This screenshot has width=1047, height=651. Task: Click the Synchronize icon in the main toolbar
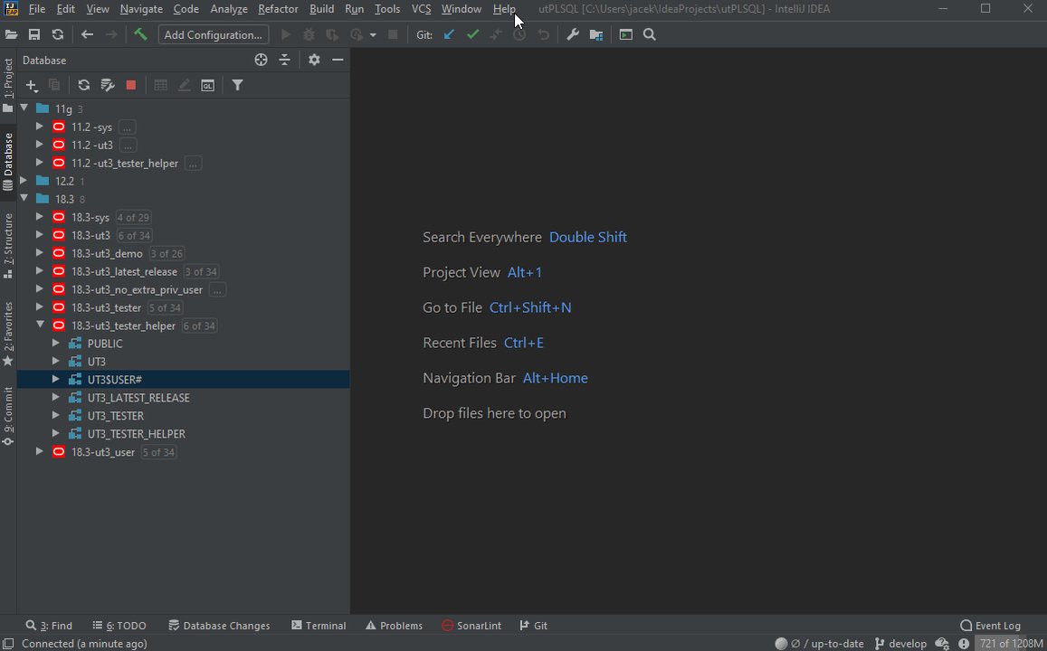(x=57, y=34)
